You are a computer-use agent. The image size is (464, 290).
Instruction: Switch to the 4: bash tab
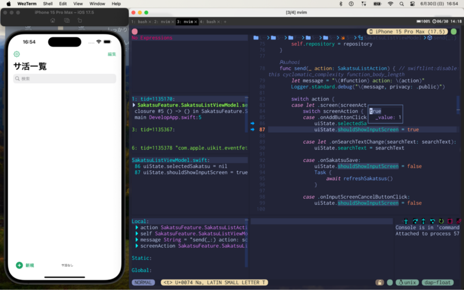click(x=207, y=21)
